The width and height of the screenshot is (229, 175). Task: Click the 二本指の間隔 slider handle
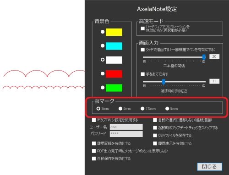(x=204, y=57)
